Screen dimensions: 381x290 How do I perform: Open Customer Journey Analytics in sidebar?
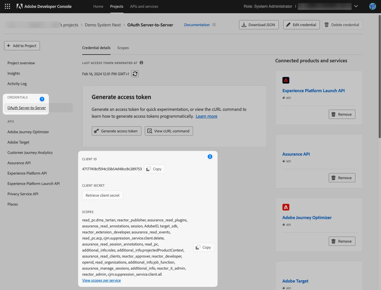(x=30, y=153)
